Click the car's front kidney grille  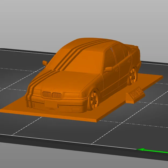(x=52, y=95)
